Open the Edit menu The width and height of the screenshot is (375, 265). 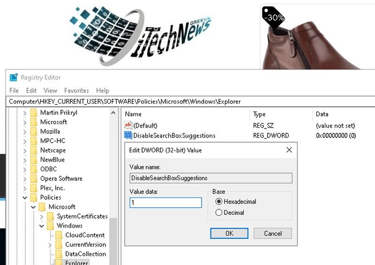pos(31,91)
